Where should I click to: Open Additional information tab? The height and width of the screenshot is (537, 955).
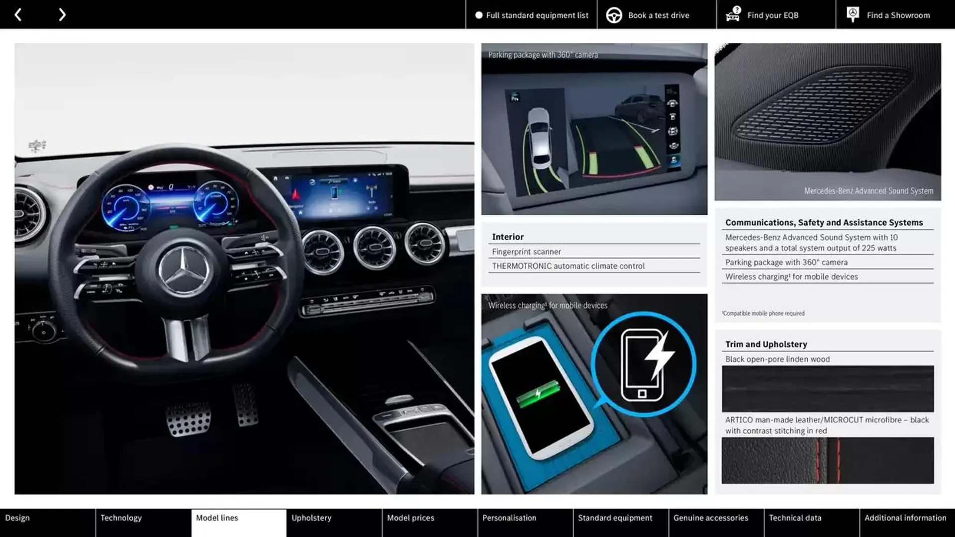[x=906, y=517]
